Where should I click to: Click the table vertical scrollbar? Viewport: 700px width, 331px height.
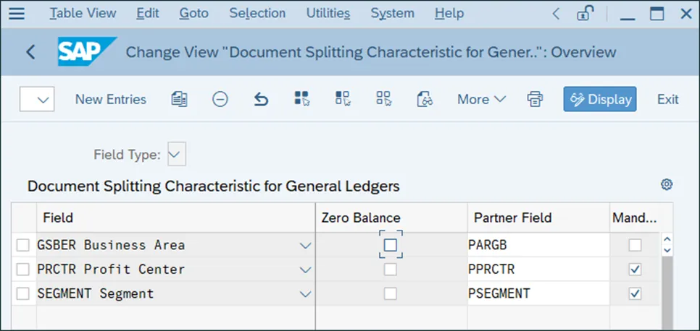pyautogui.click(x=667, y=289)
